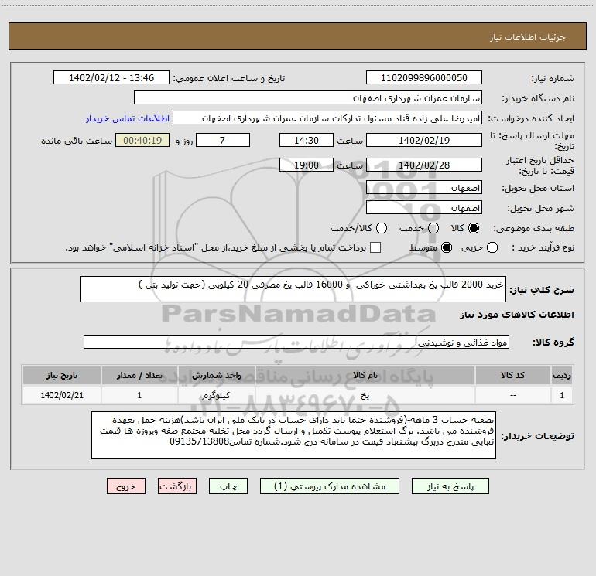Click the announcement date field 1402/02/12 - 13:46
The height and width of the screenshot is (576, 596).
111,78
